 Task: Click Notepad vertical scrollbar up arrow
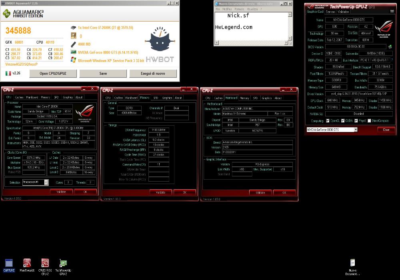click(x=290, y=15)
